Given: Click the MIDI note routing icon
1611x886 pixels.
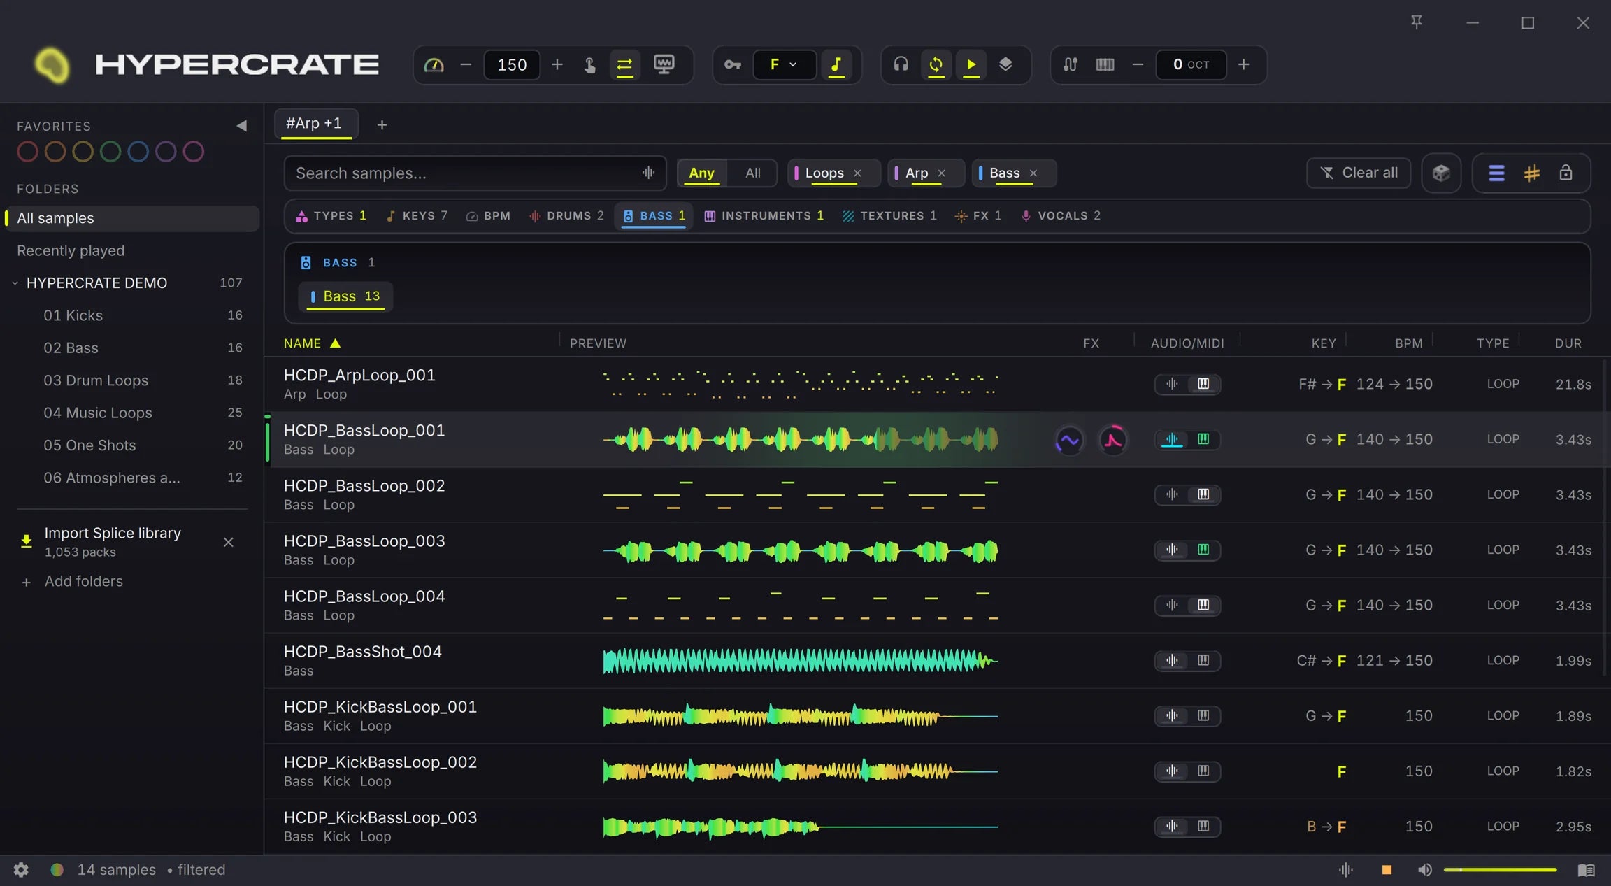Looking at the screenshot, I should 1071,65.
